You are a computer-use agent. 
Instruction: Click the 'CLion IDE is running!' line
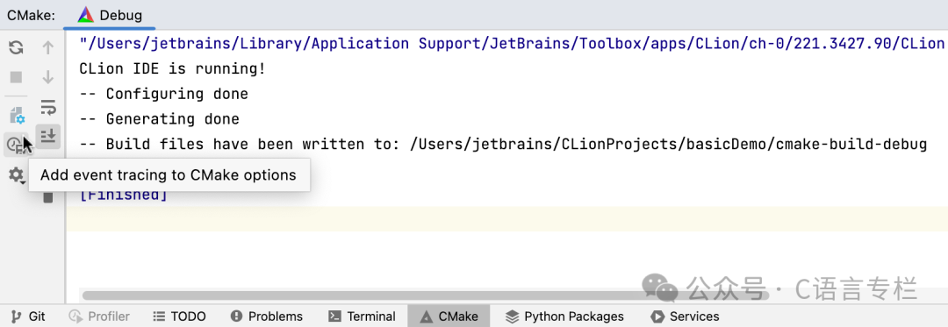click(x=172, y=68)
